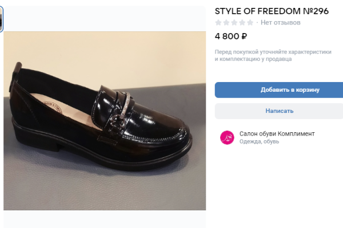Open the pink shop avatar icon
Screen dimensions: 343x228
point(227,137)
